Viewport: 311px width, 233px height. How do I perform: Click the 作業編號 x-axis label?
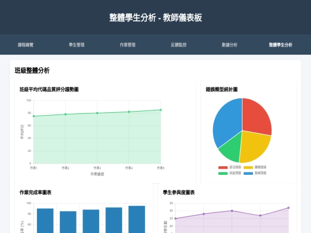pos(97,174)
